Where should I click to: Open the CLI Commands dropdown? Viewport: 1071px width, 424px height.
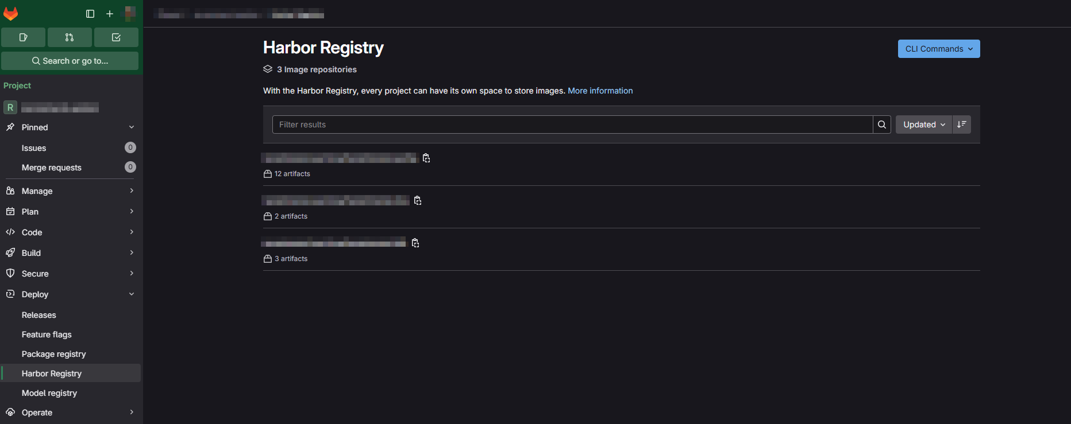click(939, 49)
